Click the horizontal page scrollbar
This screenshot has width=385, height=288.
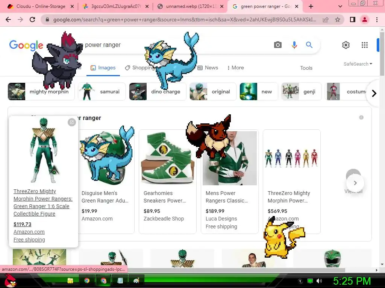click(236, 270)
